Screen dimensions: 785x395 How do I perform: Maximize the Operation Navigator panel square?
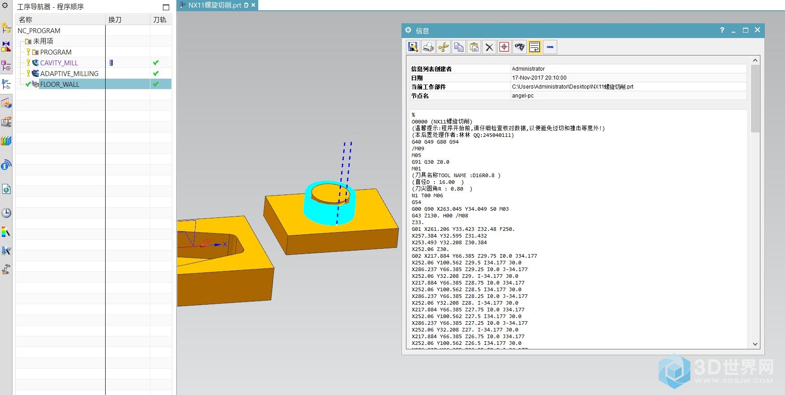[x=166, y=7]
